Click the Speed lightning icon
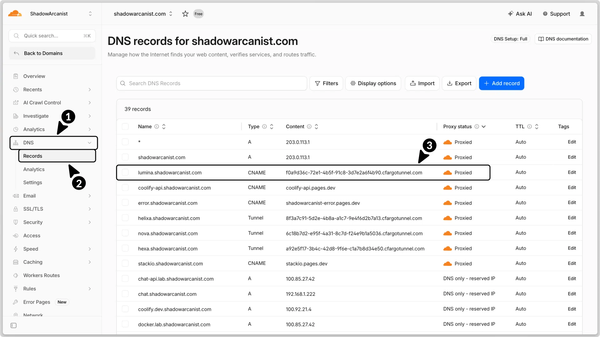This screenshot has height=337, width=600. point(16,249)
